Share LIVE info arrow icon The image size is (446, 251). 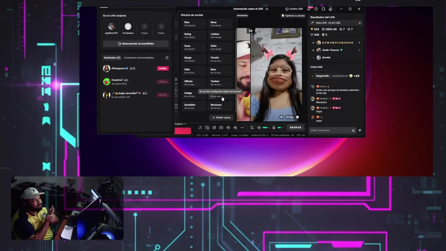(267, 9)
